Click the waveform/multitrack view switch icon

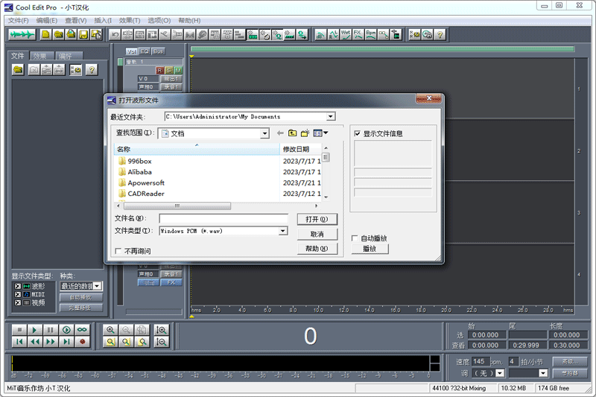tap(22, 35)
